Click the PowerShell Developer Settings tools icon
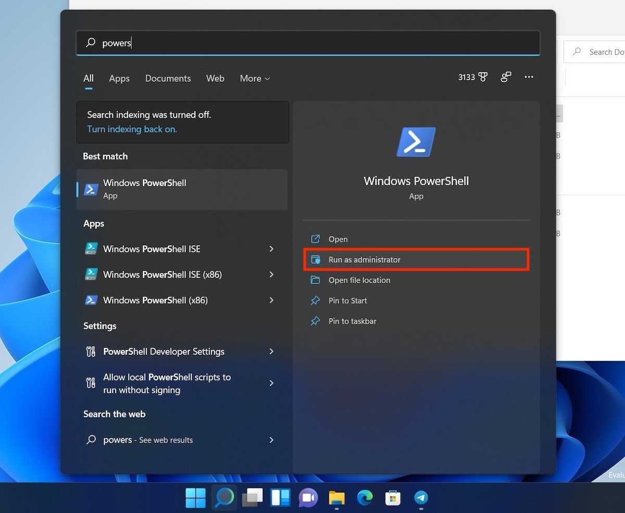The width and height of the screenshot is (625, 513). [91, 351]
